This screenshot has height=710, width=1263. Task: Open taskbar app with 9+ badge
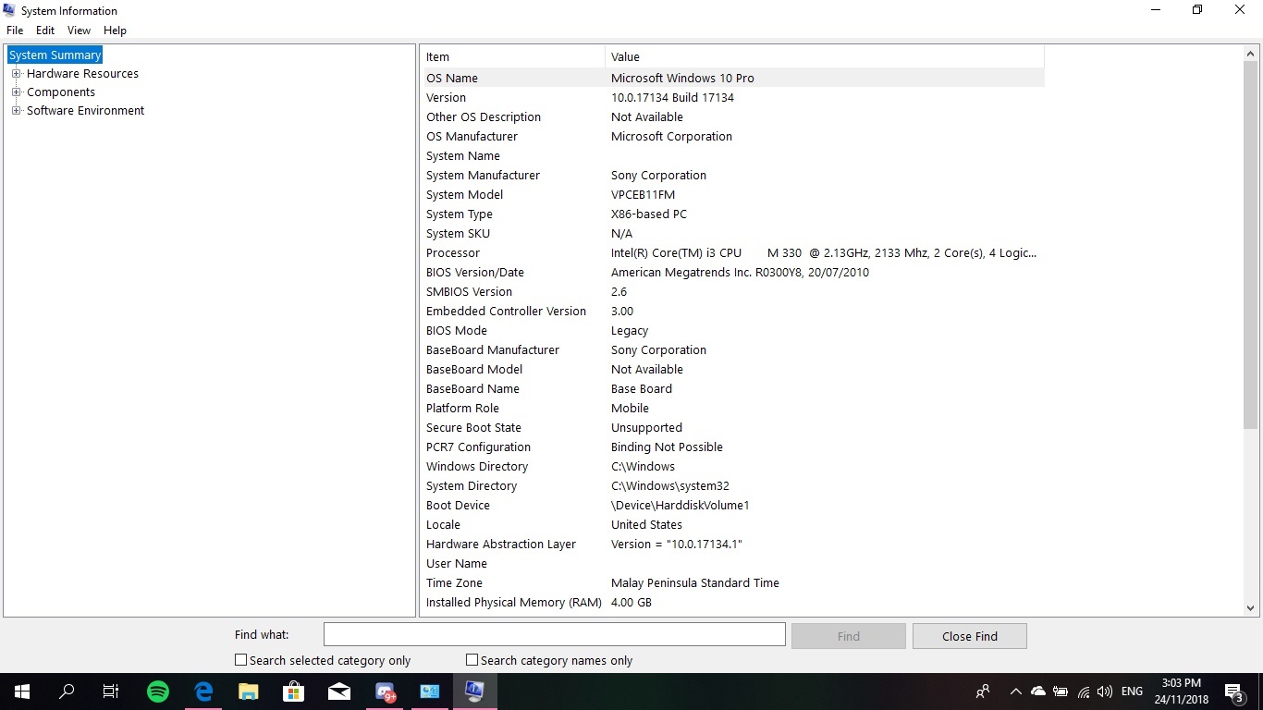tap(385, 692)
